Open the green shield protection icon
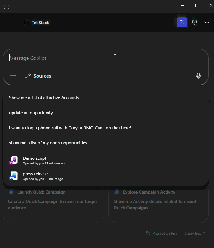 [195, 22]
